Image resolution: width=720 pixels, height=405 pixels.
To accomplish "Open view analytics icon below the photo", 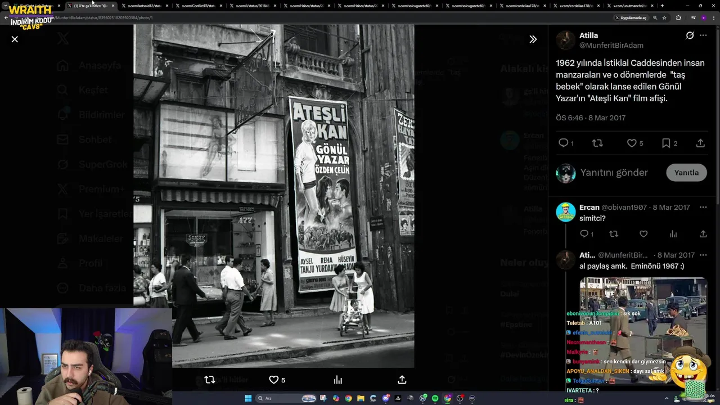I will pyautogui.click(x=337, y=380).
